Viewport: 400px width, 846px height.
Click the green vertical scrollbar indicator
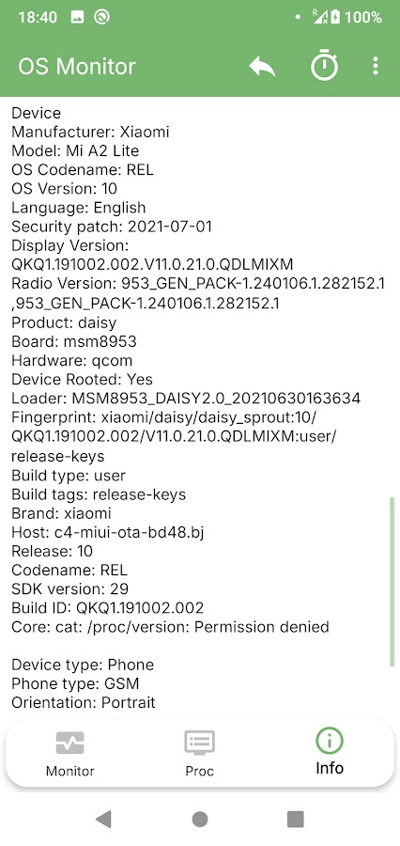pos(392,582)
